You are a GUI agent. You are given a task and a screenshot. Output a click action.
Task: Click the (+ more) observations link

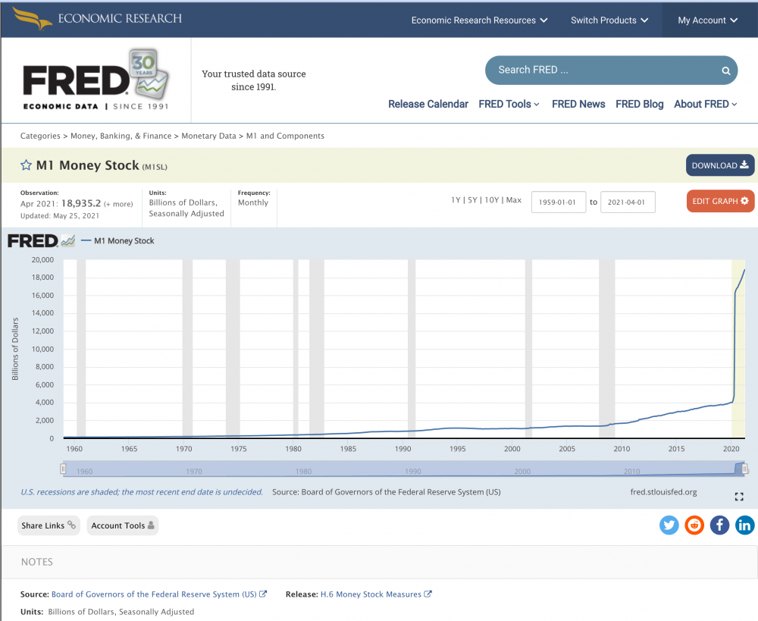118,204
